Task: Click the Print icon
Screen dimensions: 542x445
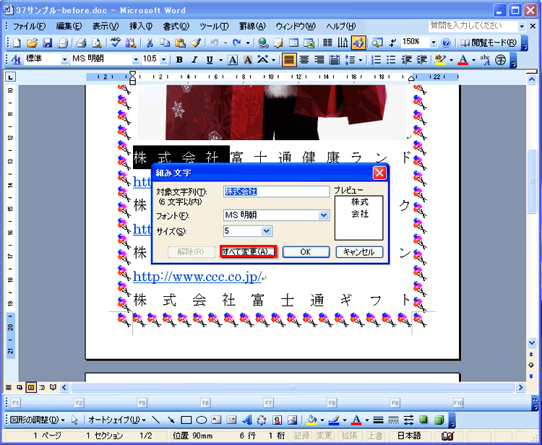Action: point(81,43)
